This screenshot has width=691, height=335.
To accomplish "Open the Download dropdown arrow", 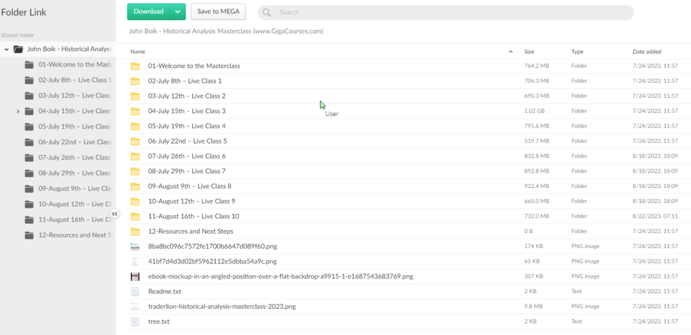I will [x=177, y=11].
